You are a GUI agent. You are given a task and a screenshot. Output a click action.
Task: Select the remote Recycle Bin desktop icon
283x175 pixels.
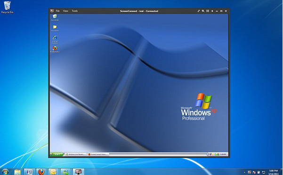pos(55,18)
